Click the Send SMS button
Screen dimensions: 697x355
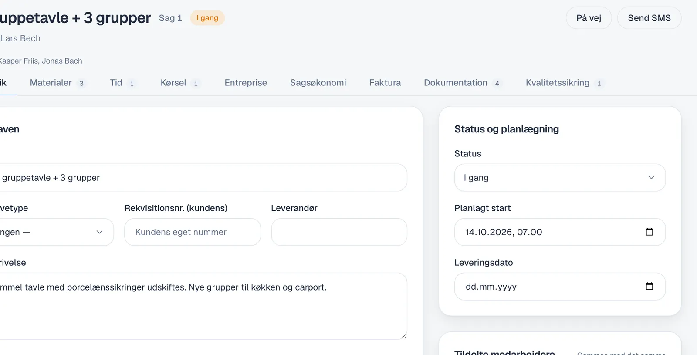649,18
